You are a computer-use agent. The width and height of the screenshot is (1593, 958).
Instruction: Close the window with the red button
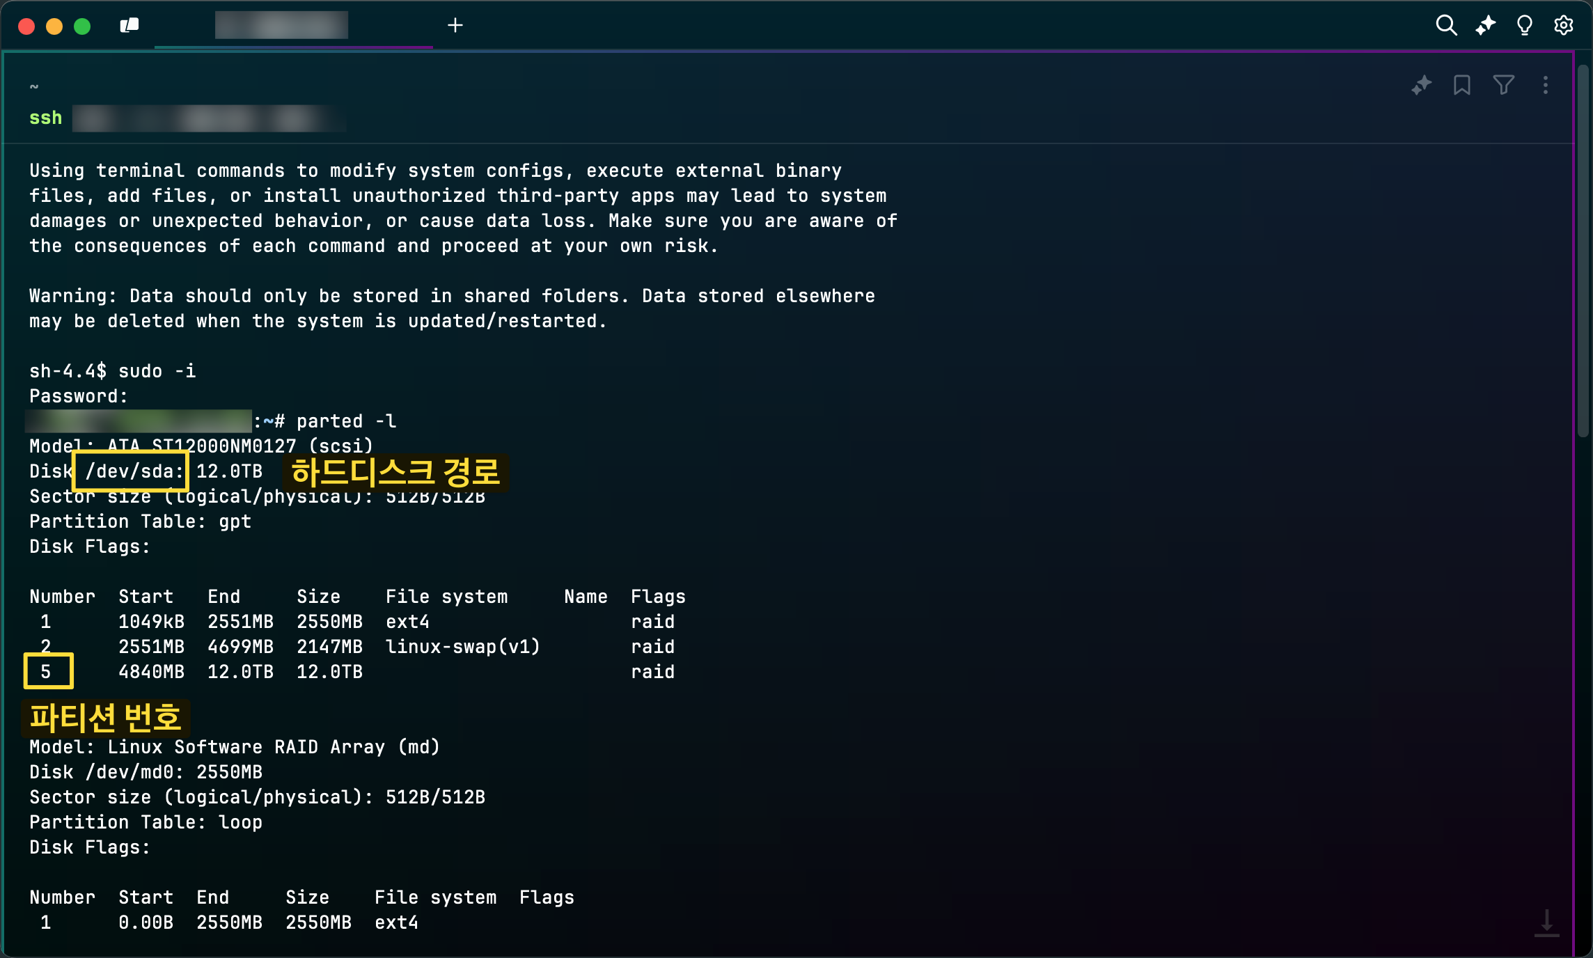pos(26,26)
